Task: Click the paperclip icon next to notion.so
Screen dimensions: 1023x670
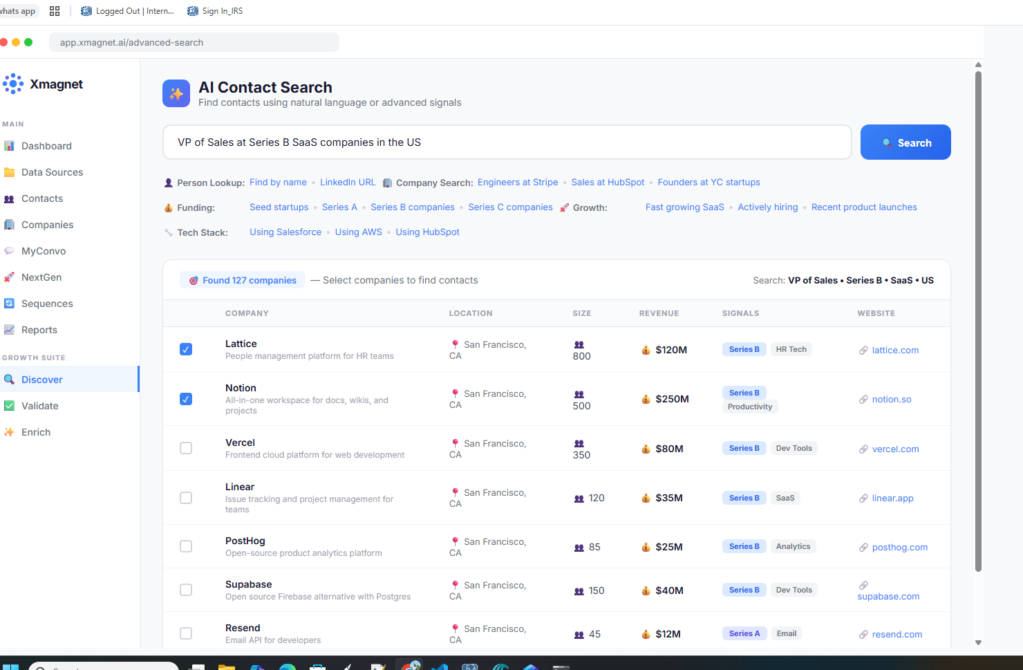Action: [x=863, y=399]
